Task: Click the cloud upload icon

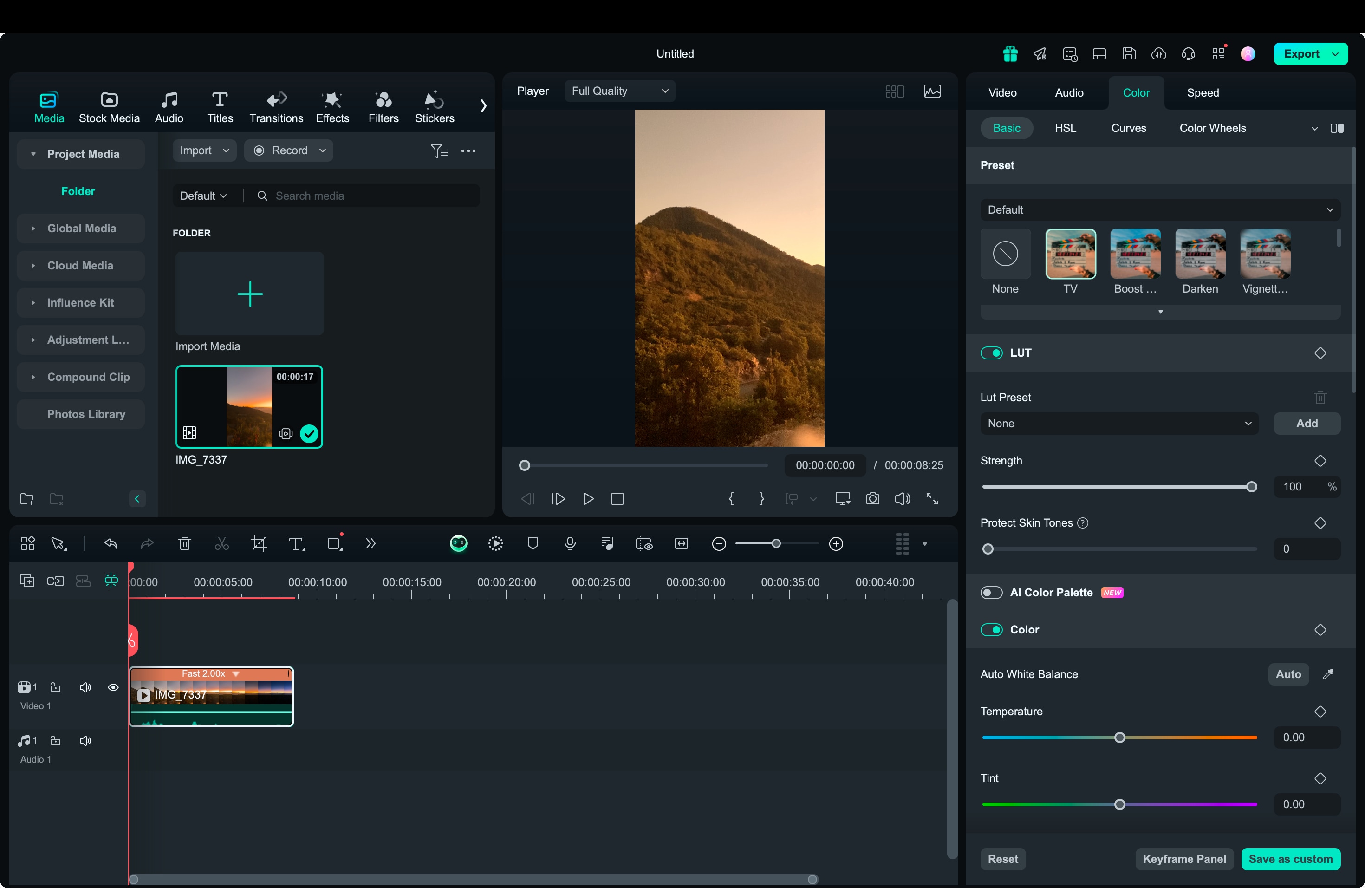Action: 1158,54
